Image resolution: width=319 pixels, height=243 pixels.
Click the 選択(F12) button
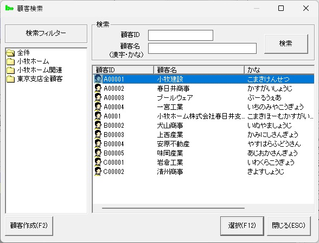(242, 226)
